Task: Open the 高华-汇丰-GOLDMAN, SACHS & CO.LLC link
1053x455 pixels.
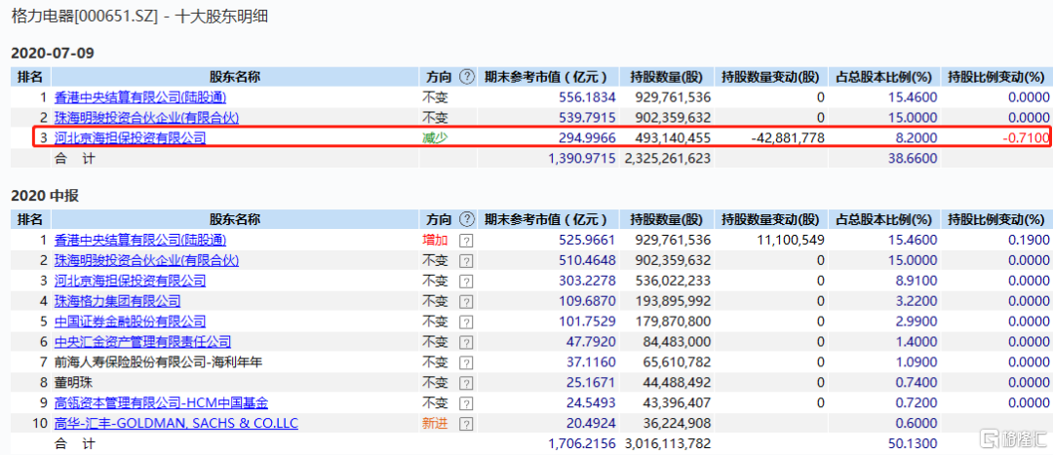Action: pos(175,424)
